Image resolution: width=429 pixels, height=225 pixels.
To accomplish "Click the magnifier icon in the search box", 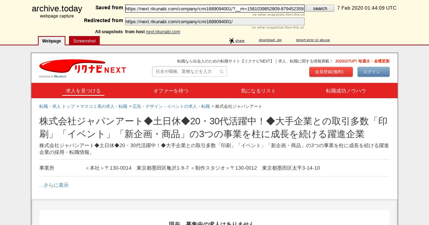I will (x=222, y=72).
